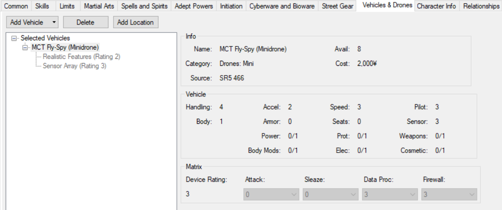The width and height of the screenshot is (502, 210).
Task: Click the name value MCT Fly-Spy in Info
Action: click(x=253, y=50)
